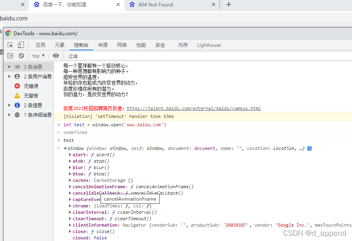Click the blue info badge after Window object
Image resolution: width=352 pixels, height=241 pixels.
309,148
